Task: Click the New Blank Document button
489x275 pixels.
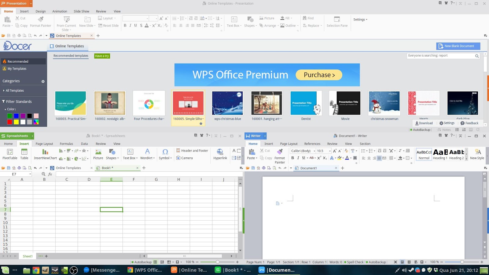Action: 458,46
